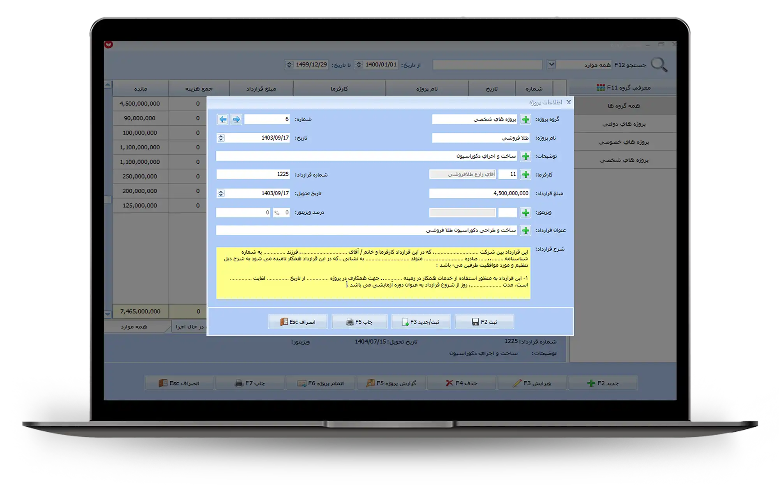This screenshot has height=485, width=779.
Task: Click the contract amount input field
Action: coord(479,193)
